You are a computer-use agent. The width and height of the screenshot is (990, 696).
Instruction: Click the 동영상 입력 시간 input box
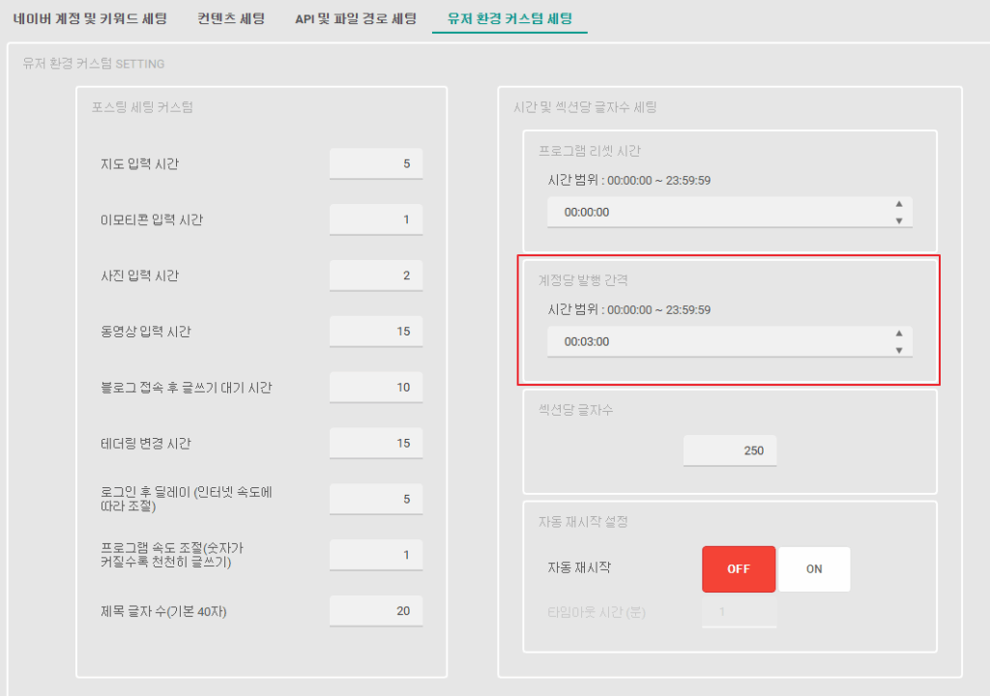pos(375,332)
